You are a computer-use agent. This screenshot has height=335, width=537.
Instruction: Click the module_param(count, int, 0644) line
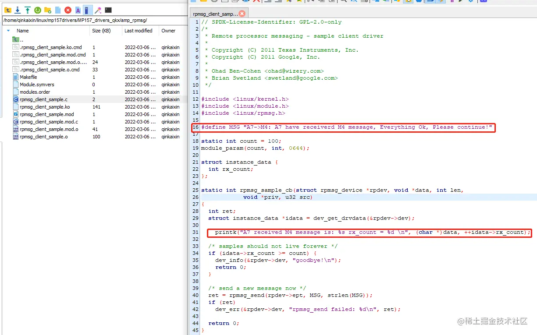255,148
